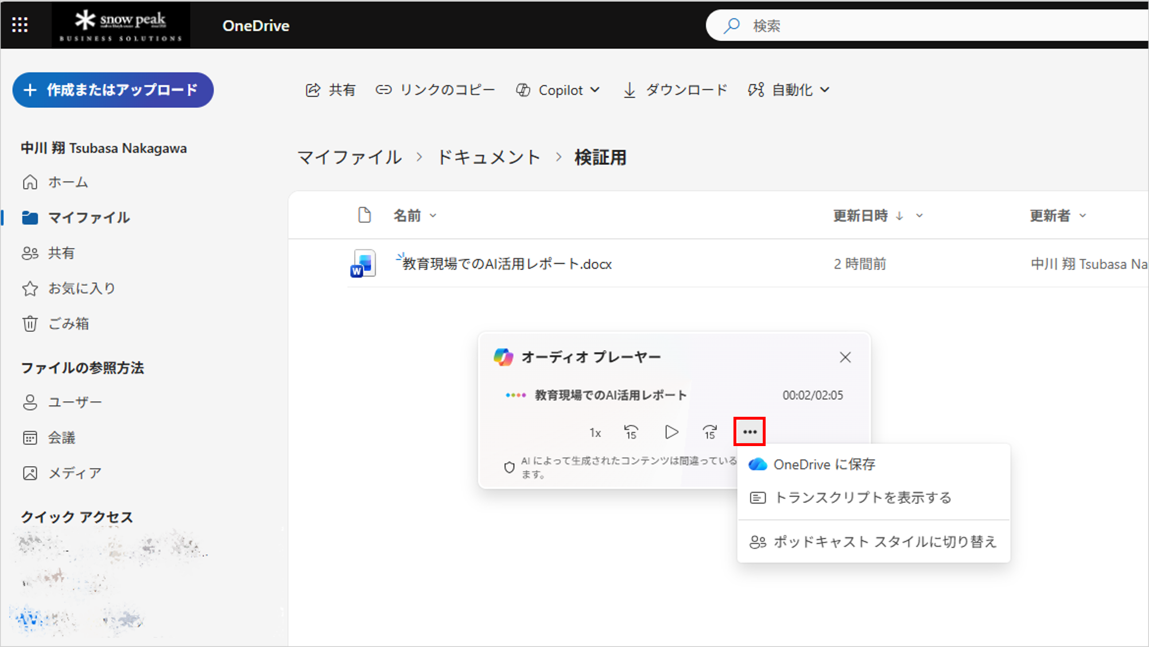Change playback speed 1x
The width and height of the screenshot is (1149, 647).
click(x=595, y=433)
